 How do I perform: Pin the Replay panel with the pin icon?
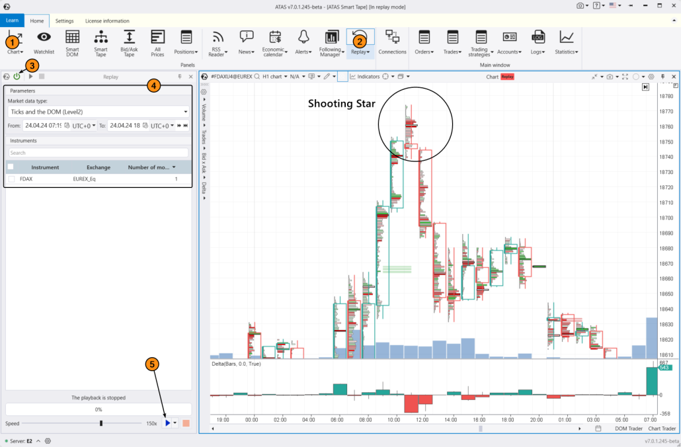click(x=179, y=76)
